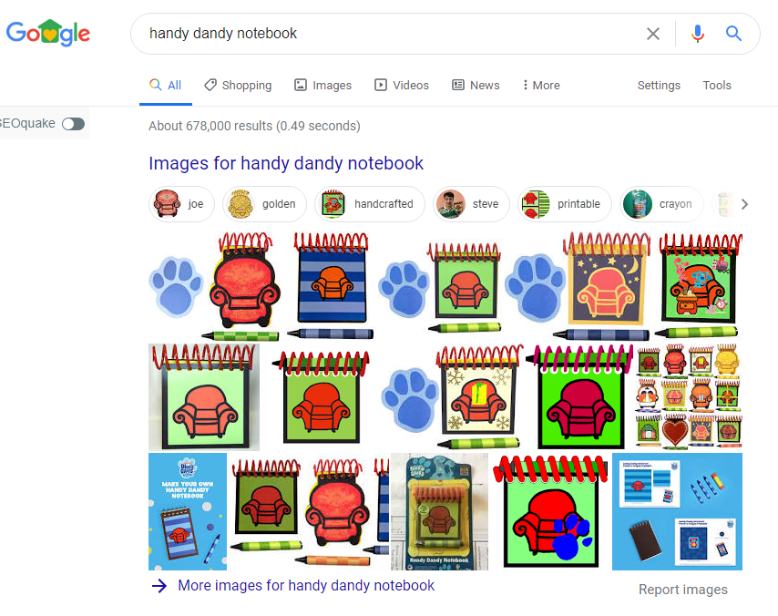Click the 'Report images' link
This screenshot has height=616, width=778.
[682, 590]
